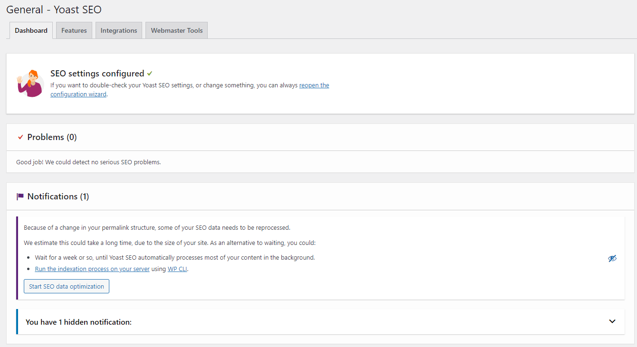The height and width of the screenshot is (347, 637).
Task: Open Run the indexation process on your server link
Action: [92, 269]
